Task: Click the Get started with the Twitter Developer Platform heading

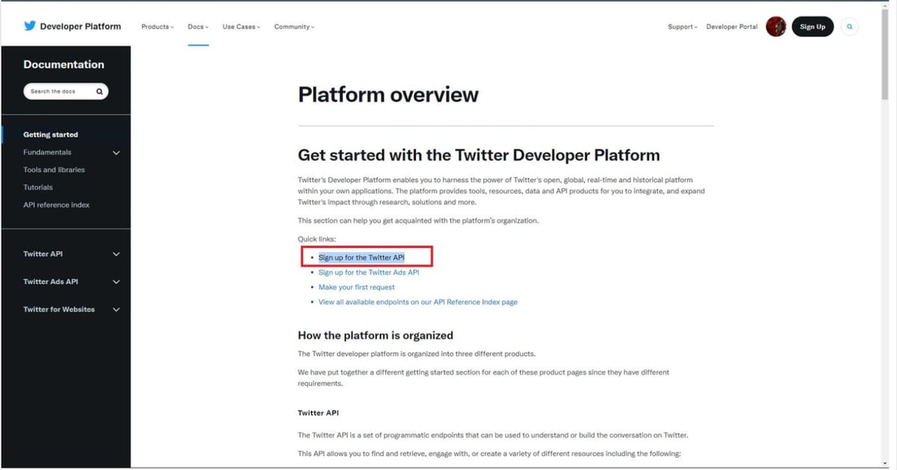Action: (479, 155)
